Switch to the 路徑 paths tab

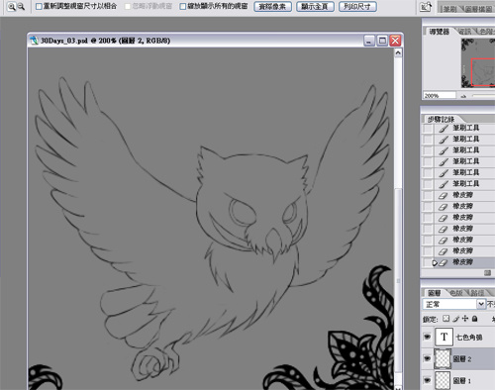477,292
